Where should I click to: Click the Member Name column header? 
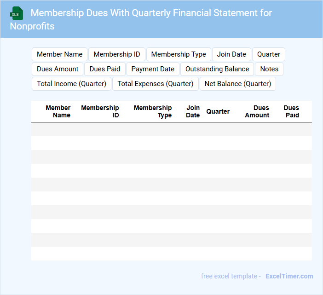point(58,111)
